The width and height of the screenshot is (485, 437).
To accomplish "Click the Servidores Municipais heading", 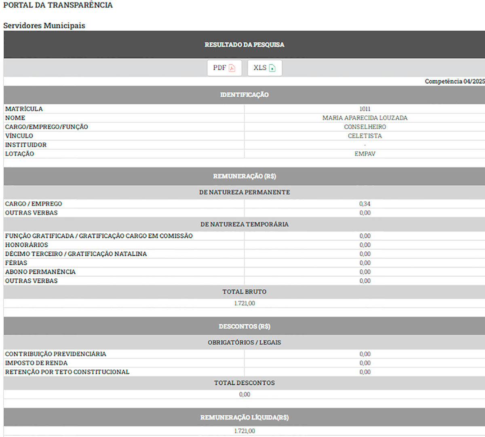I will pos(44,25).
